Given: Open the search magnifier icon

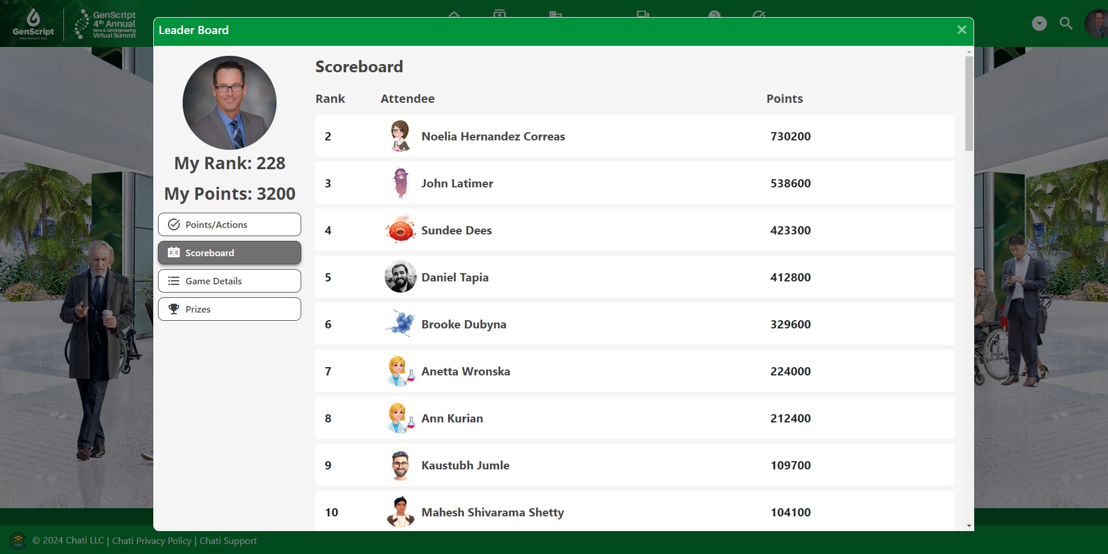Looking at the screenshot, I should point(1066,23).
